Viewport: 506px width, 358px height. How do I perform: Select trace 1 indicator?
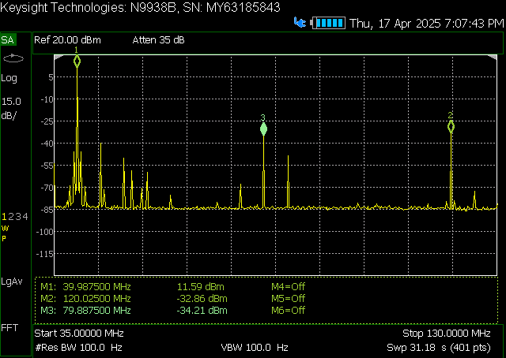[4, 217]
